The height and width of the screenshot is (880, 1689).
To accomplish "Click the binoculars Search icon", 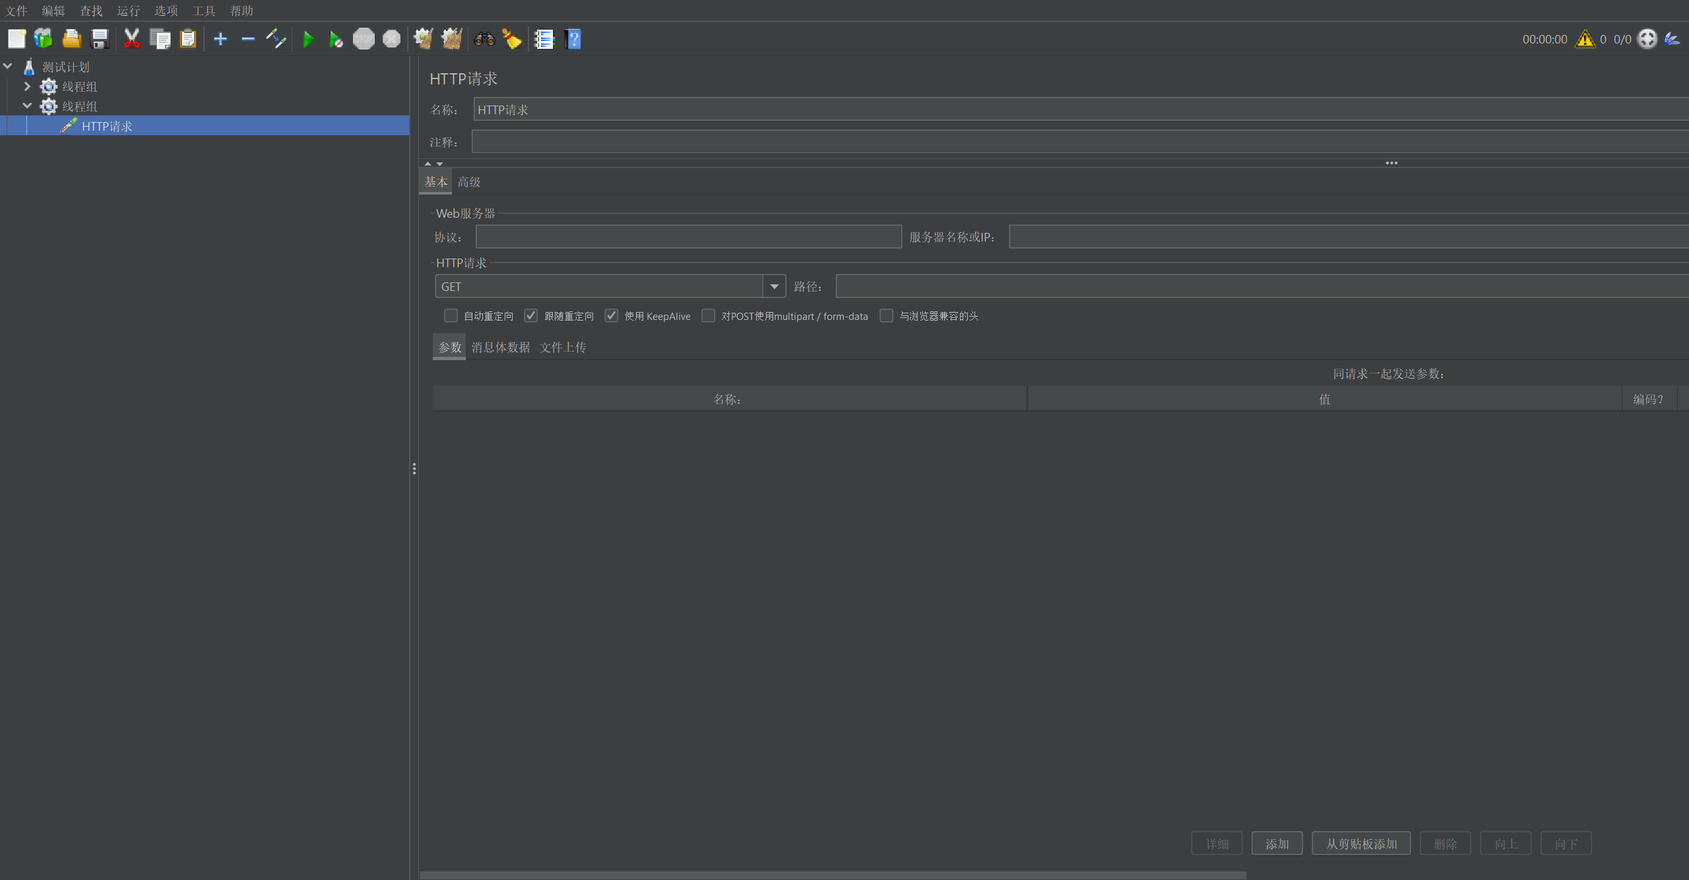I will point(484,40).
